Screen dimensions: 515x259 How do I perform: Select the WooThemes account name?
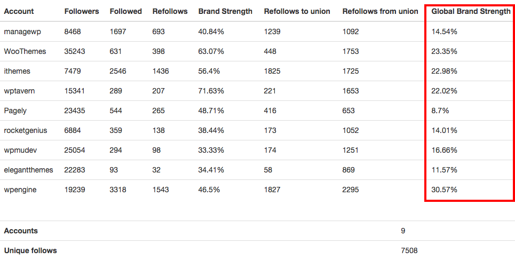25,51
